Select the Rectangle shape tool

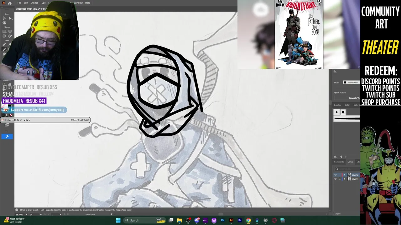(x=4, y=32)
